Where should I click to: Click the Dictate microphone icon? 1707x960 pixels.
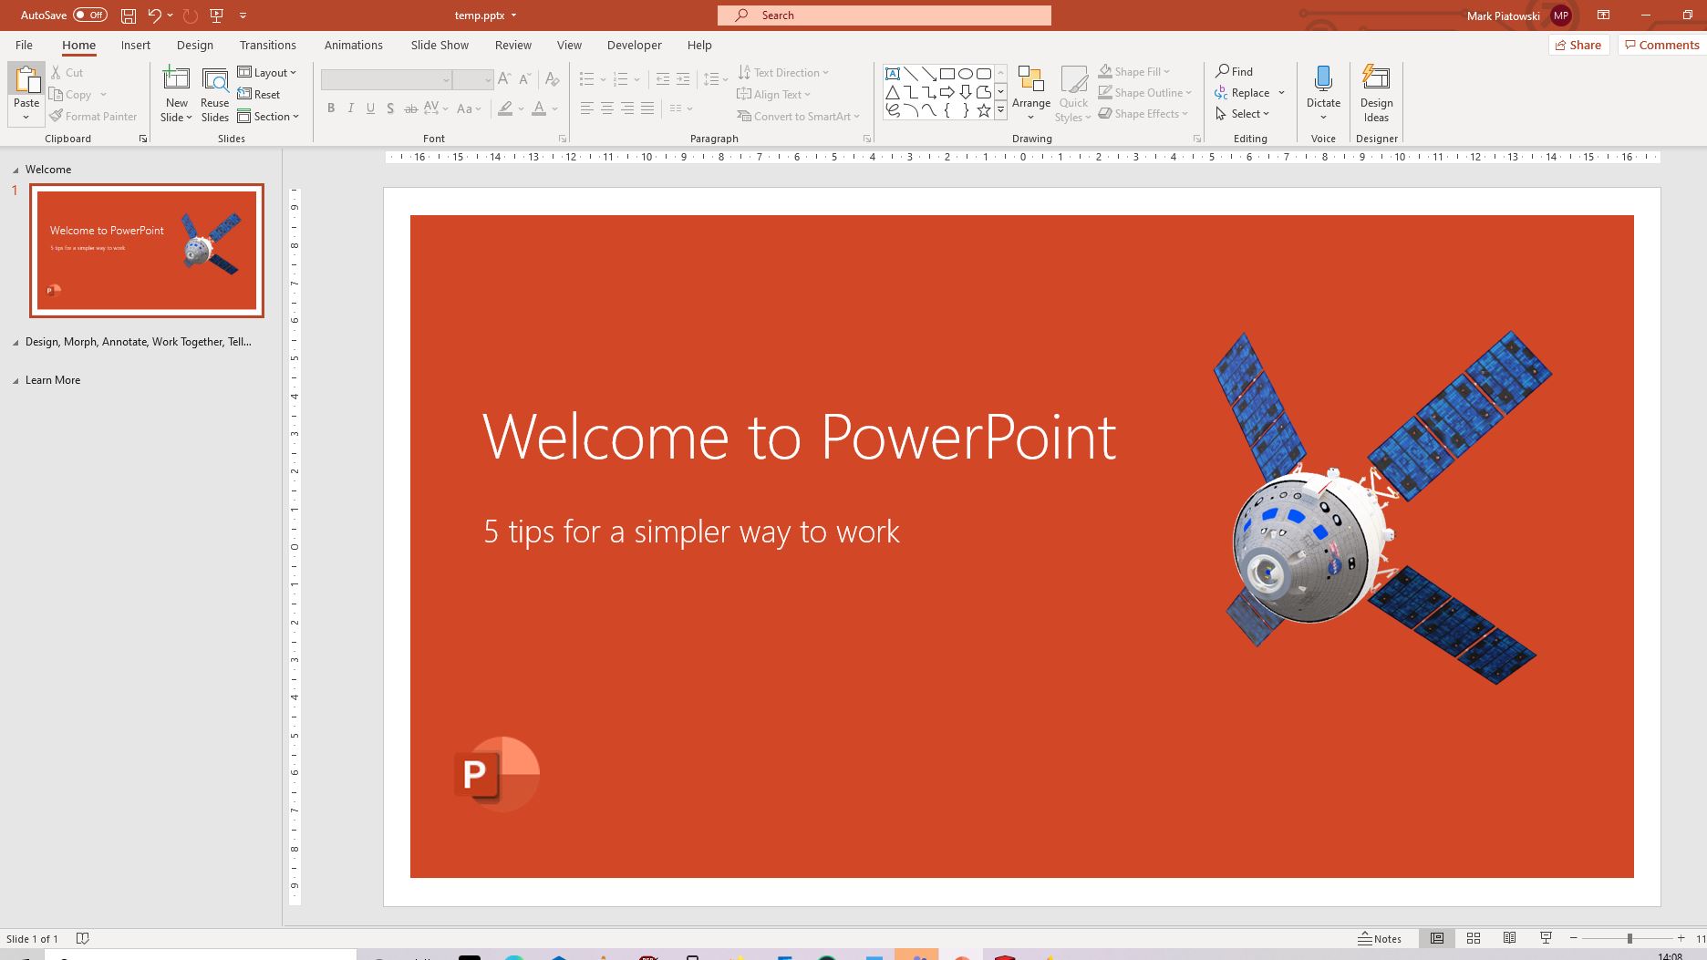(1323, 78)
